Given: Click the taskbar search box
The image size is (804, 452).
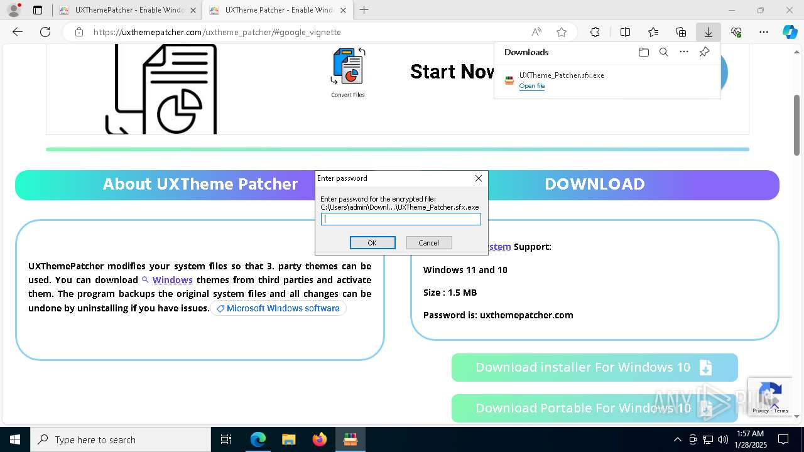Looking at the screenshot, I should click(x=120, y=439).
